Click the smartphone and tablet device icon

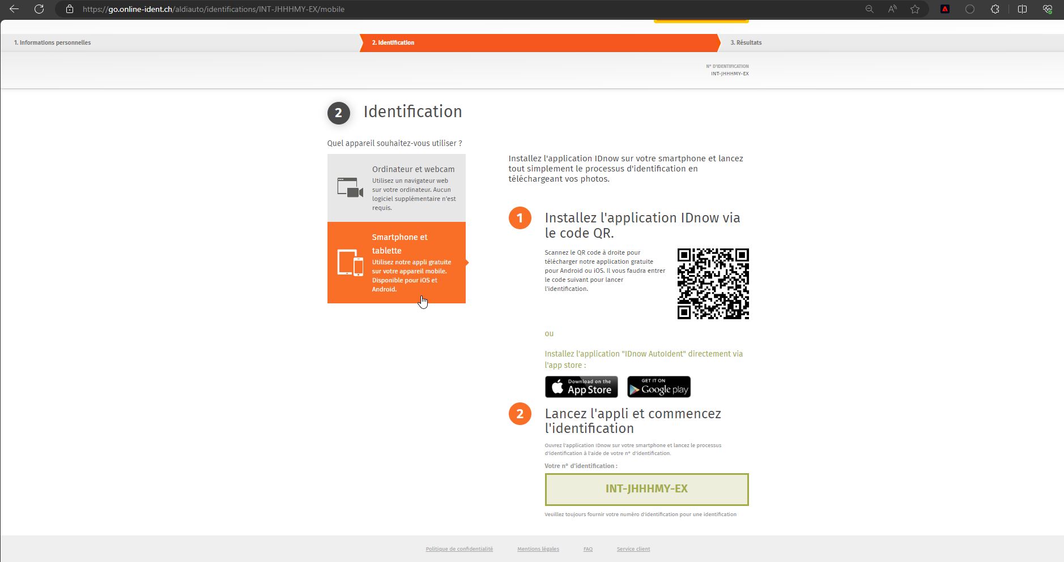coord(350,263)
